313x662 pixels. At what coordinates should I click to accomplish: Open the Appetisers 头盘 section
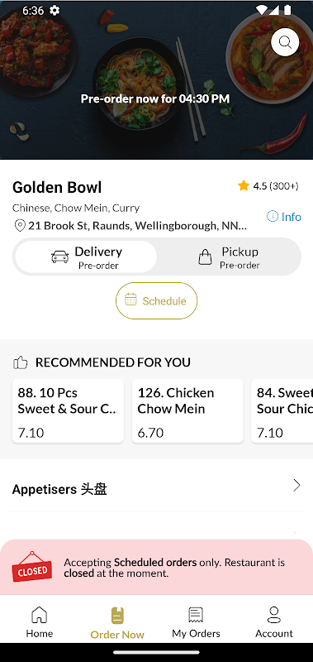pos(156,489)
